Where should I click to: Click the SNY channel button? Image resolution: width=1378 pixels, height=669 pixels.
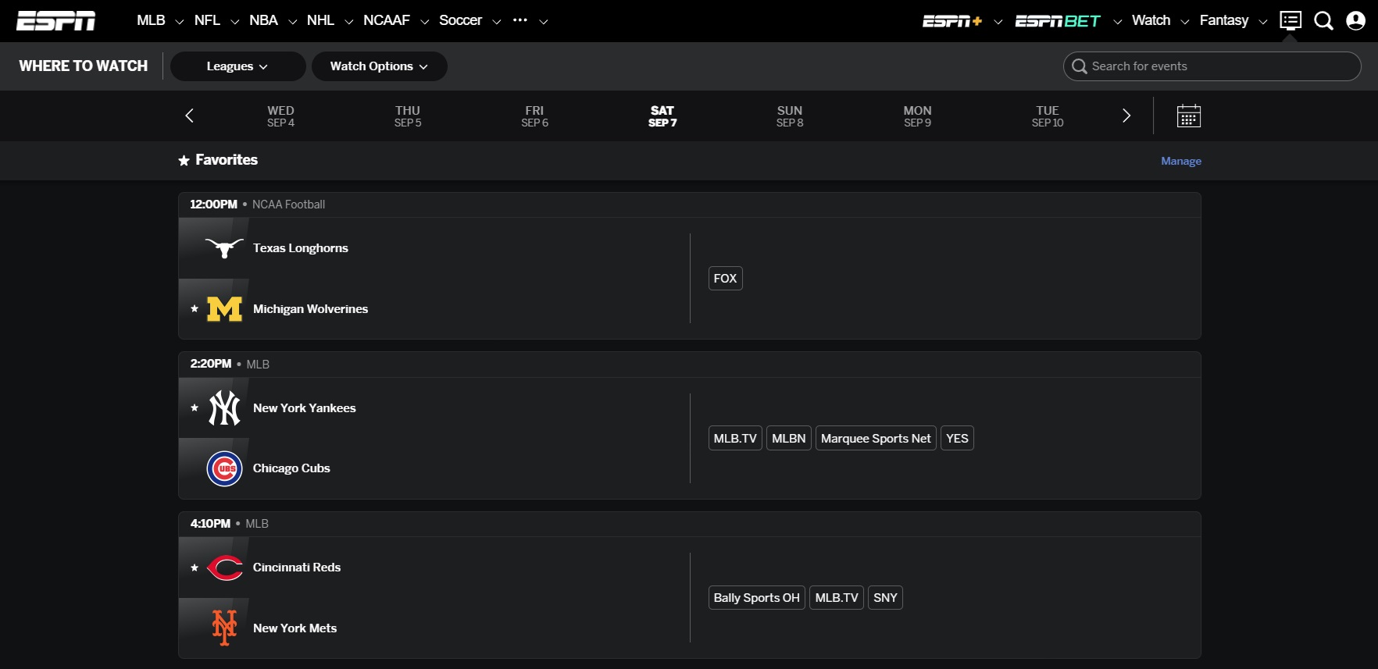pos(885,598)
